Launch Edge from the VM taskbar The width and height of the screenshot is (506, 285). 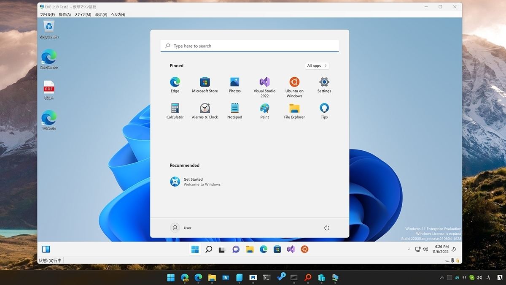tap(264, 249)
